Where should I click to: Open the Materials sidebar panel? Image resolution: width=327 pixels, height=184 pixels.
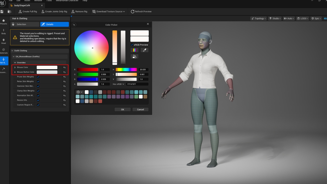[4, 51]
